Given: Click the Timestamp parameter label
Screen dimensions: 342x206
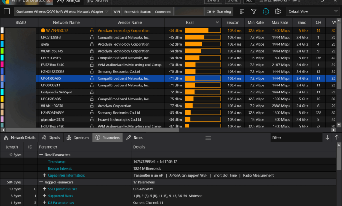Looking at the screenshot, I should [57, 162].
